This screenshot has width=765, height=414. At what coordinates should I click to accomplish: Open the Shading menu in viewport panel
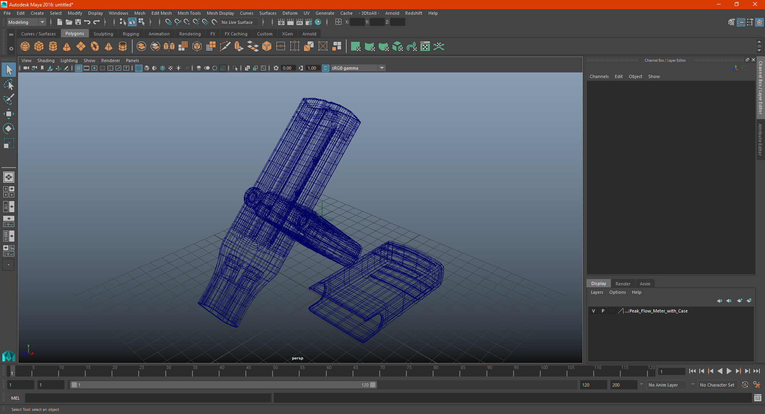pos(46,61)
